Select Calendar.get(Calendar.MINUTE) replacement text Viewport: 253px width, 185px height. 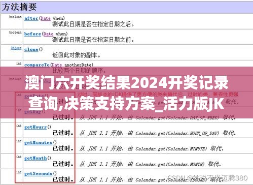171,149
